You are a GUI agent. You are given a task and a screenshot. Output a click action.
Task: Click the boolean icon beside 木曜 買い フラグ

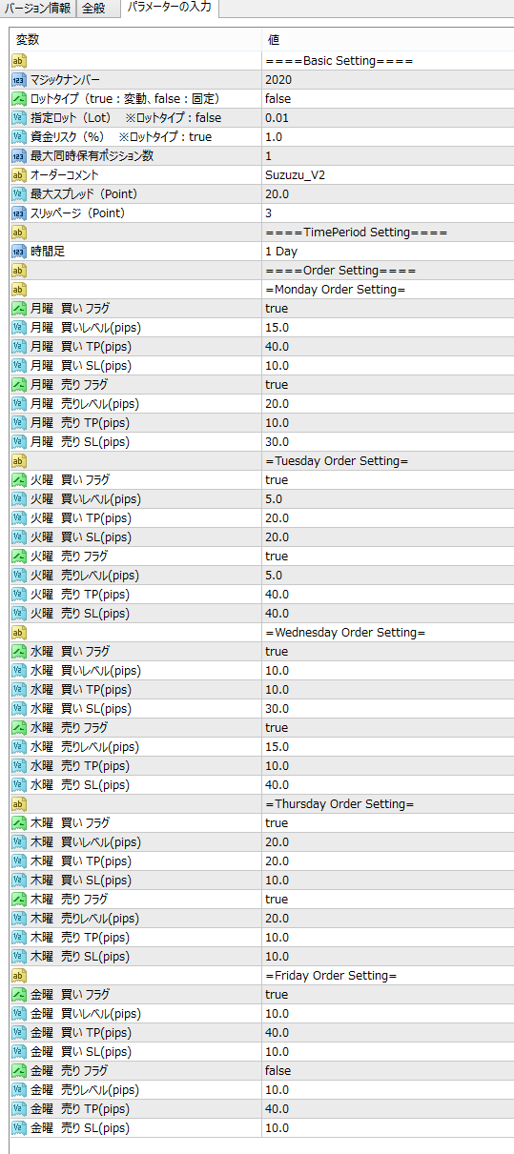[19, 823]
